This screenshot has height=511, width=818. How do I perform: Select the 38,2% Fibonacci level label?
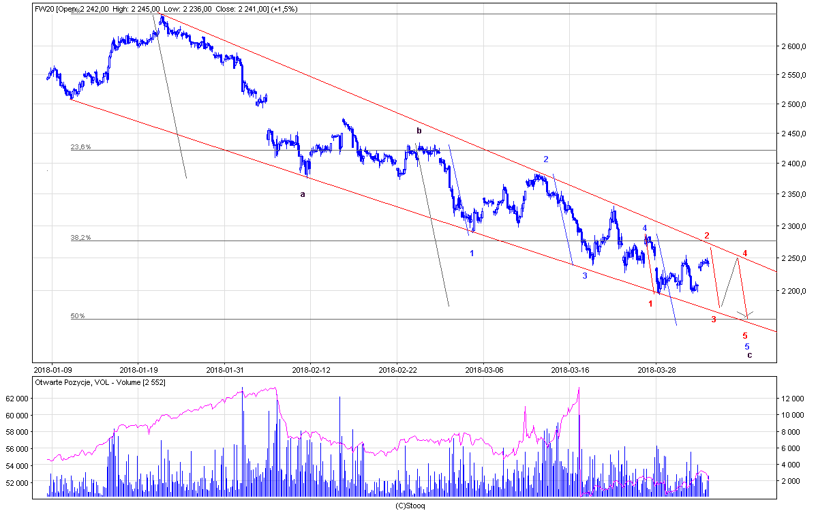[80, 238]
